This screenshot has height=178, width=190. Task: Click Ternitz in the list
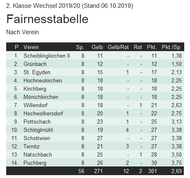click(x=31, y=147)
